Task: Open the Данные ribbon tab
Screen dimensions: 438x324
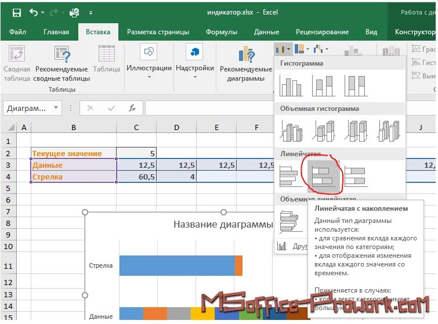Action: pyautogui.click(x=266, y=32)
